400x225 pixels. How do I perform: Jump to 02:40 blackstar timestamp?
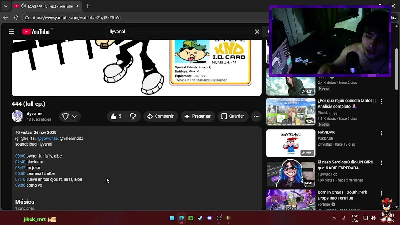20,162
